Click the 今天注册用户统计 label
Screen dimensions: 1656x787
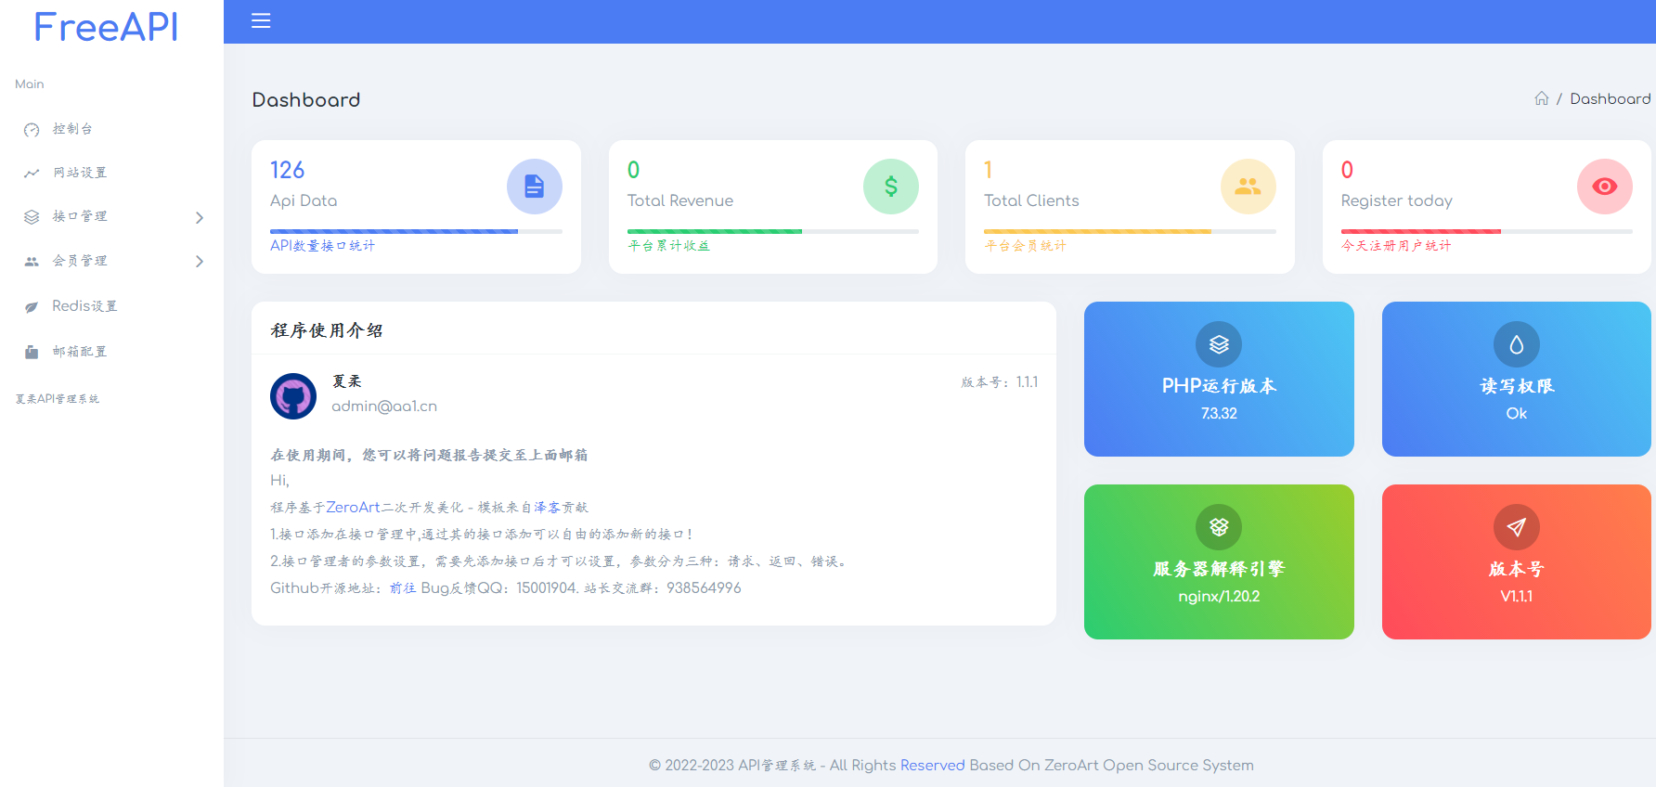pyautogui.click(x=1396, y=246)
